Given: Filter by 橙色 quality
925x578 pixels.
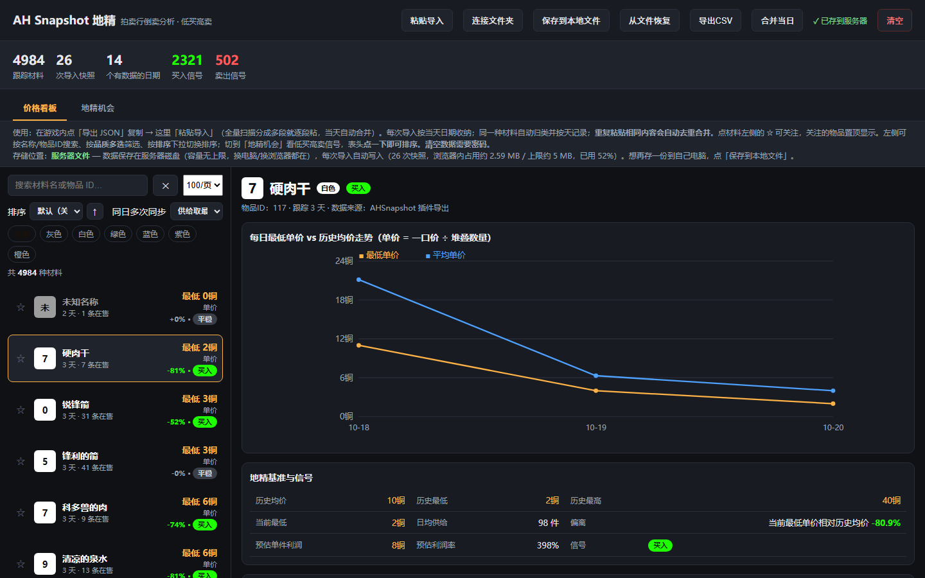Looking at the screenshot, I should tap(22, 254).
